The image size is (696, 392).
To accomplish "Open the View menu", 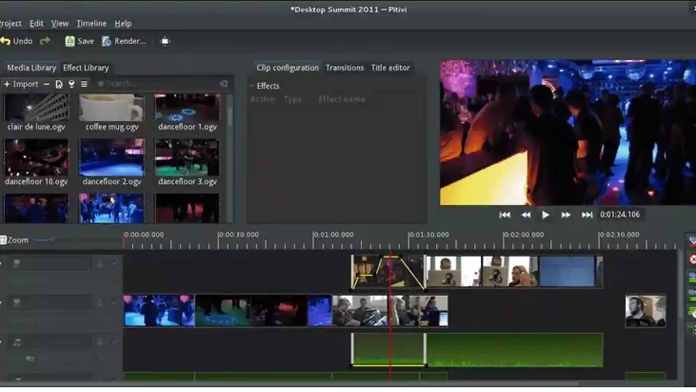I will (60, 24).
